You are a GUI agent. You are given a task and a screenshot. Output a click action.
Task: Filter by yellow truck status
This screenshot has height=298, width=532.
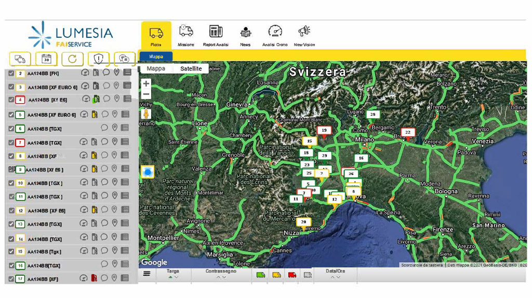click(x=276, y=275)
